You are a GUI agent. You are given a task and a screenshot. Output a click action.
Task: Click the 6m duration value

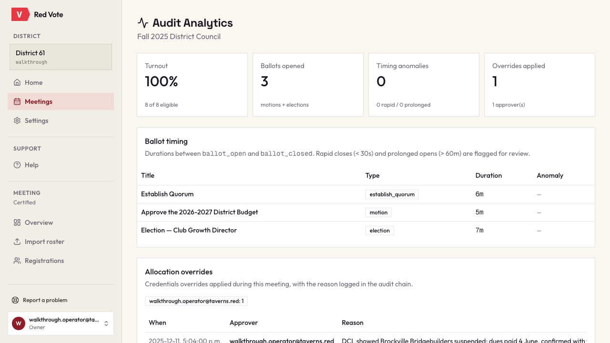[x=479, y=194]
